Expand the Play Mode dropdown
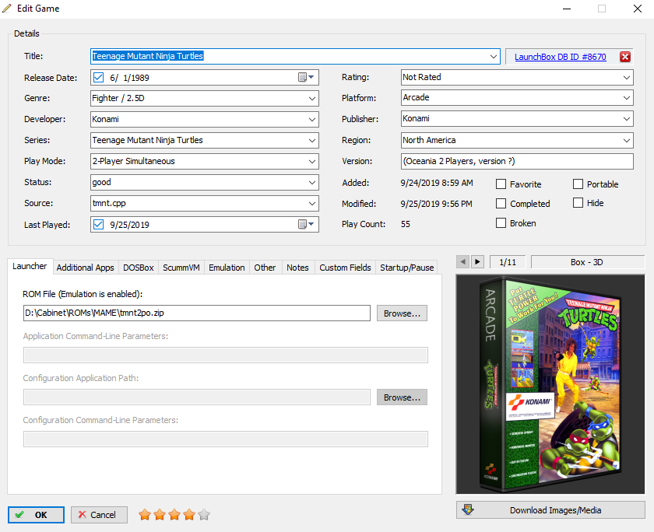 (x=312, y=161)
